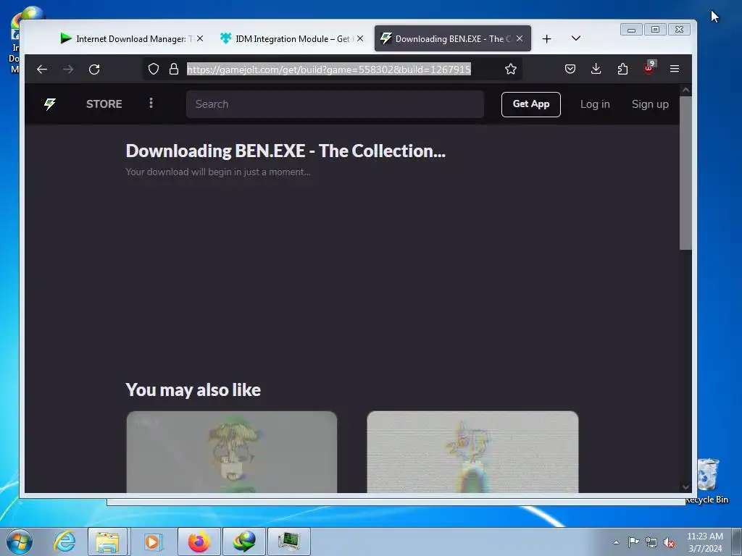Open a new browser tab
742x556 pixels.
click(x=546, y=39)
